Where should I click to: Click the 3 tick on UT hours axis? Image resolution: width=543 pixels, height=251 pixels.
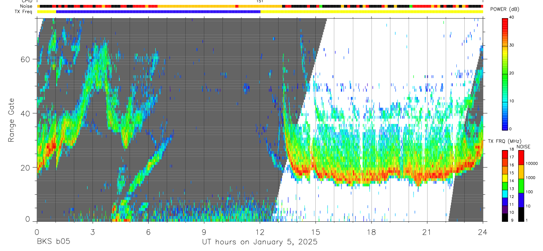coord(92,232)
